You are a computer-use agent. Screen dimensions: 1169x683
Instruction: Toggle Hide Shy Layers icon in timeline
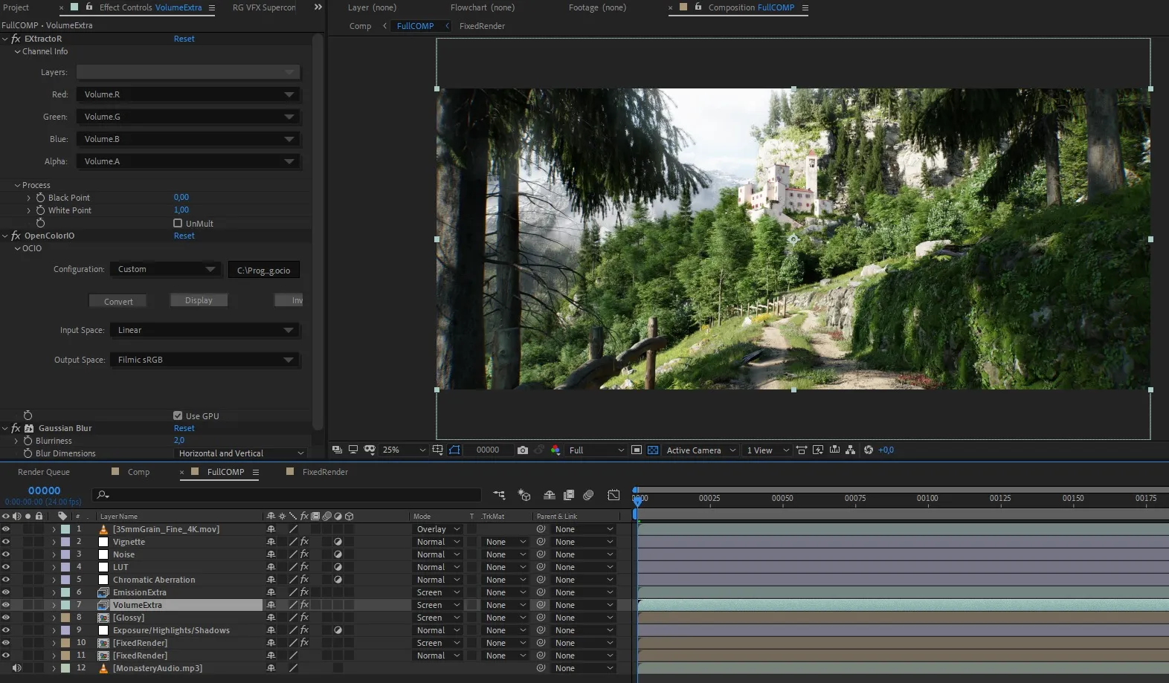[x=550, y=495]
